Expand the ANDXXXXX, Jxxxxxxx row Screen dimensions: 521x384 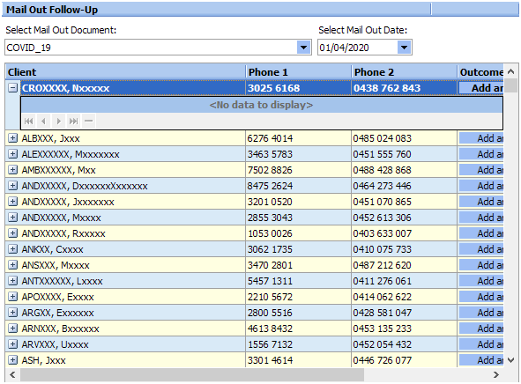[12, 202]
